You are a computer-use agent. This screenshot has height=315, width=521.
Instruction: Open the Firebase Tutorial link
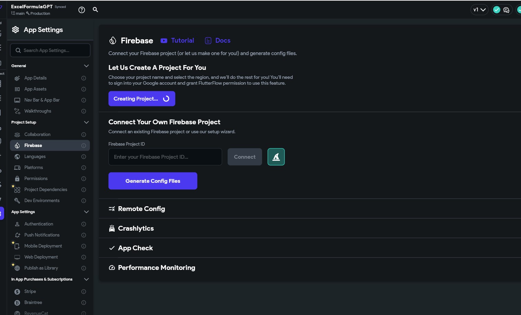pyautogui.click(x=177, y=41)
